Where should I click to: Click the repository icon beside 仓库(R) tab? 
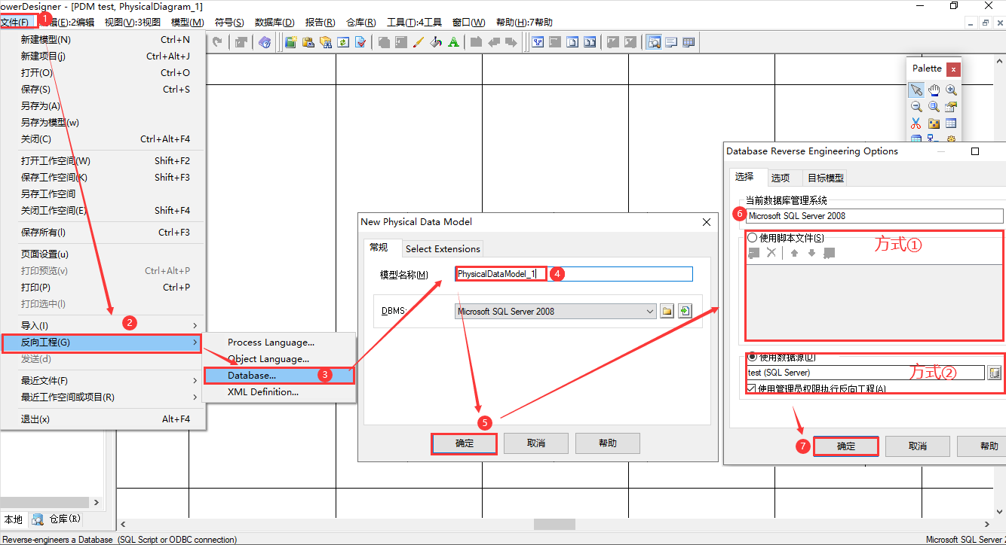[x=37, y=519]
